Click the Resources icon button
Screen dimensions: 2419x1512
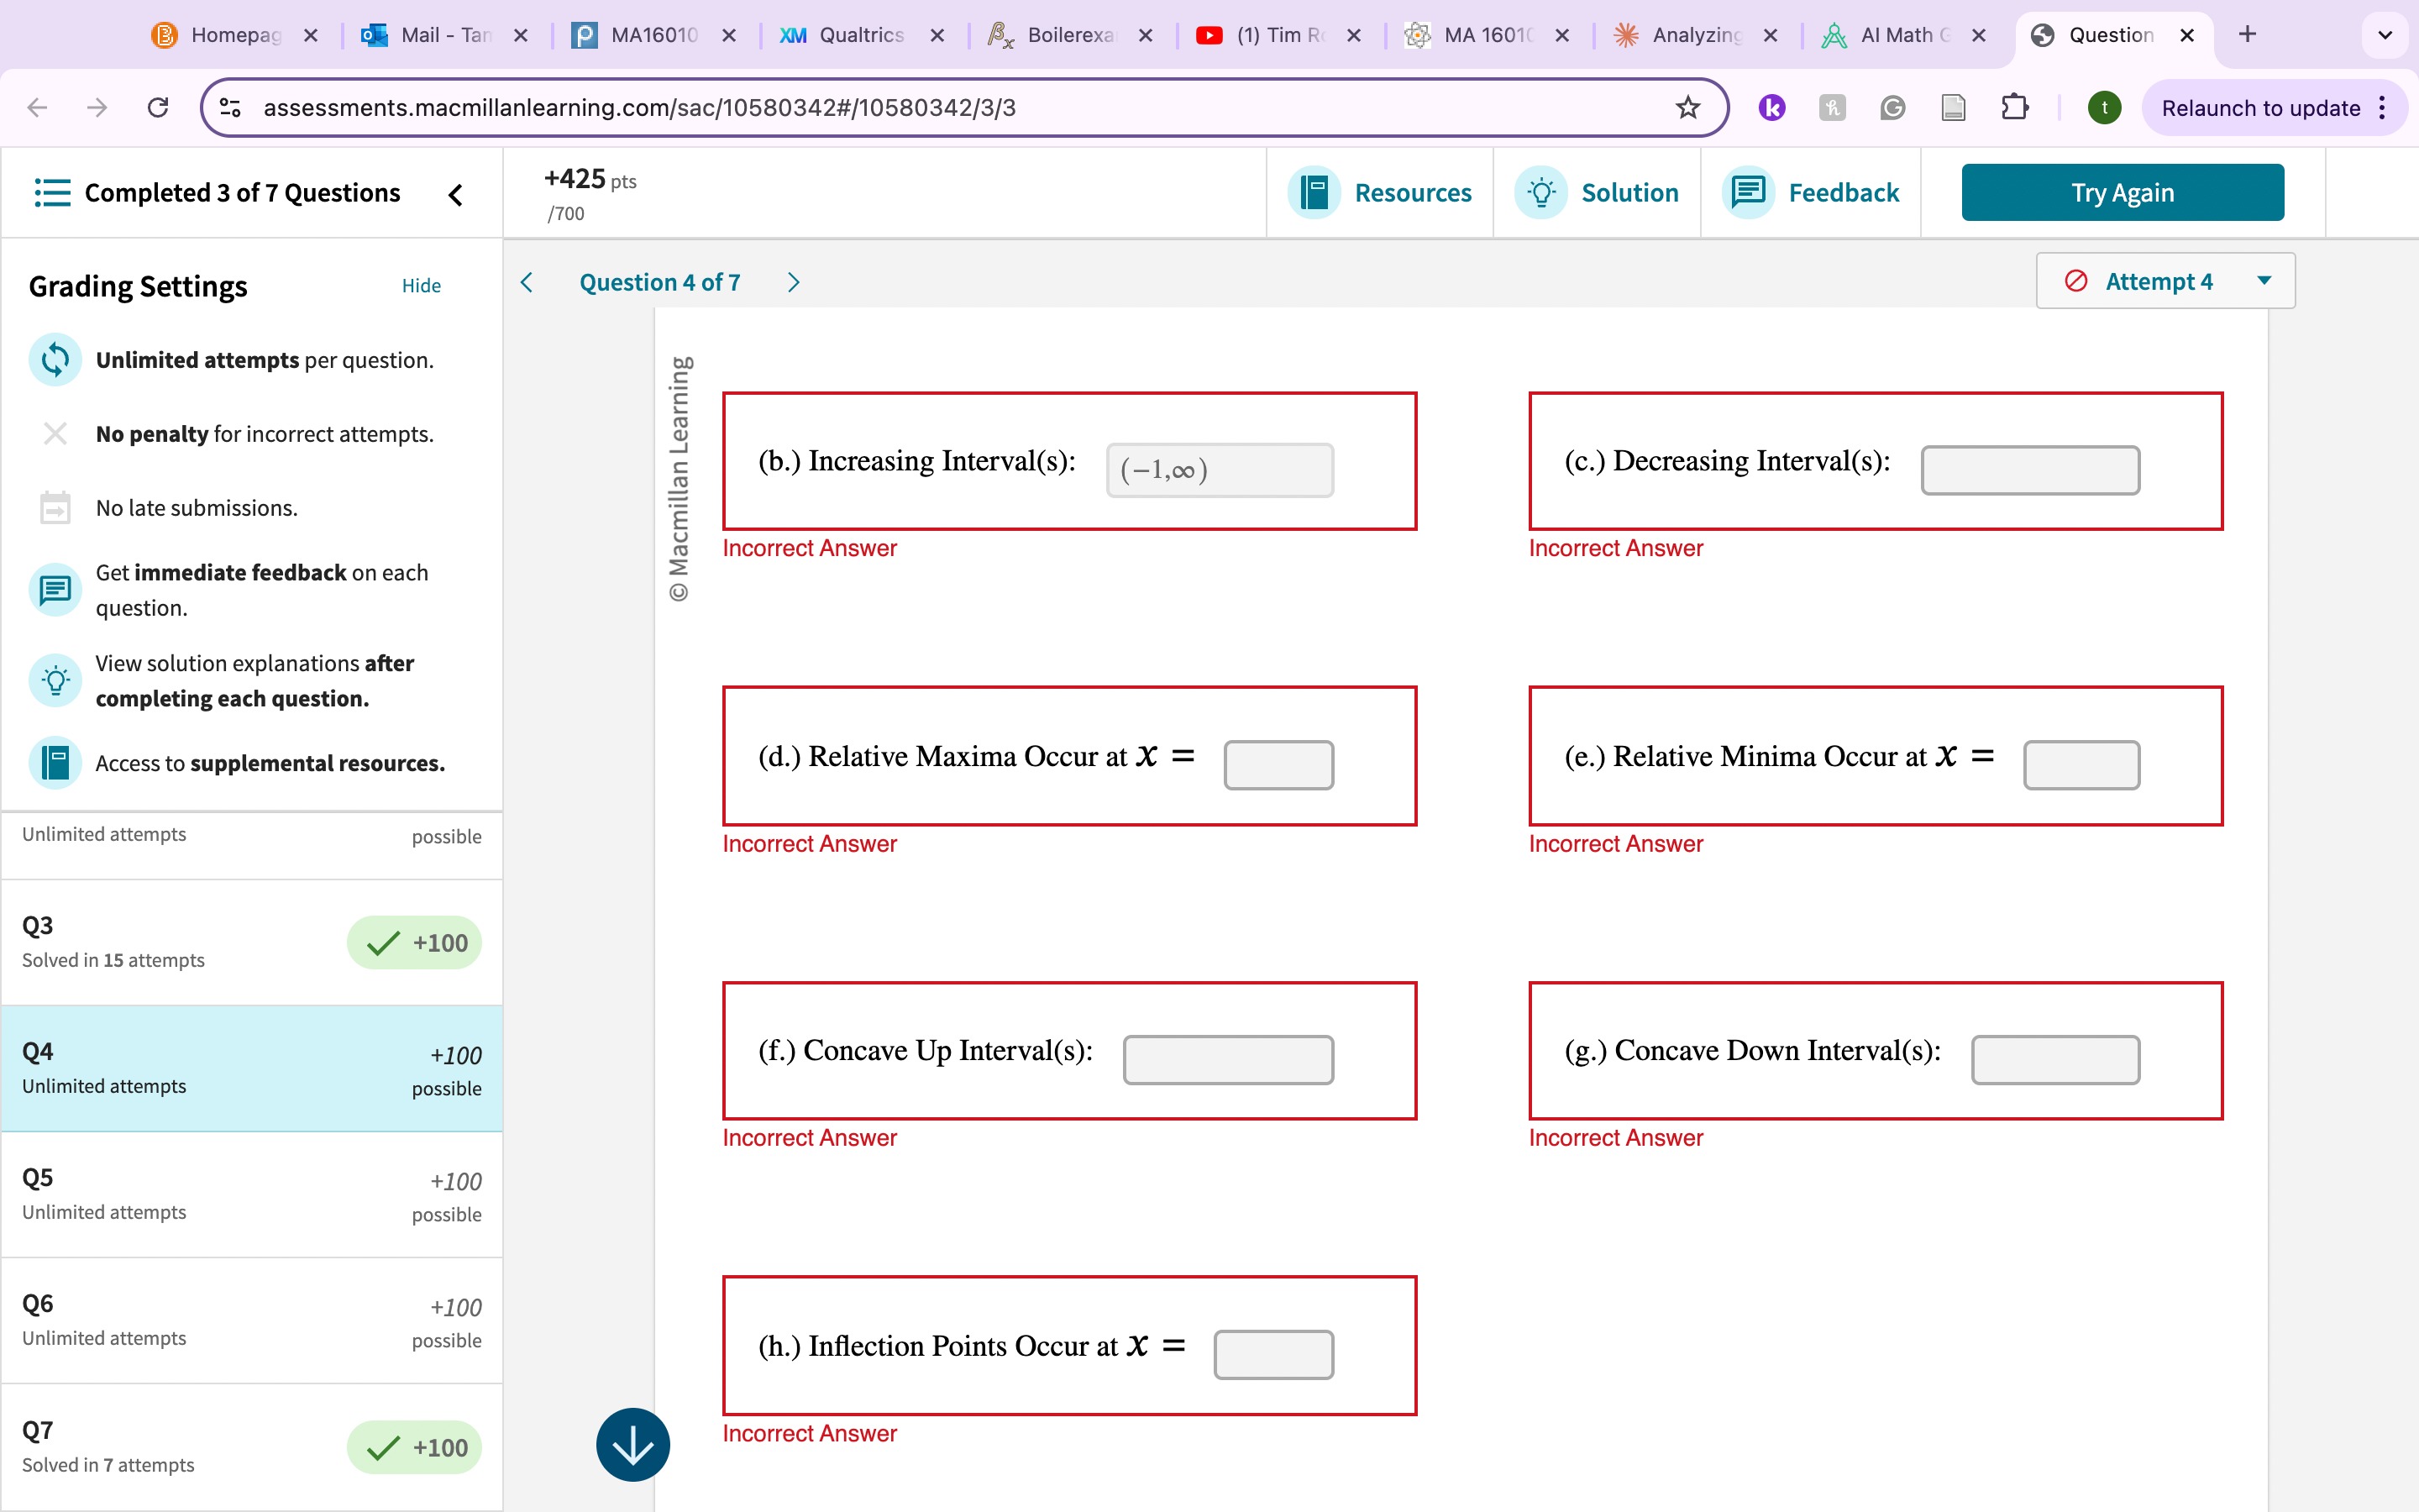pyautogui.click(x=1319, y=192)
